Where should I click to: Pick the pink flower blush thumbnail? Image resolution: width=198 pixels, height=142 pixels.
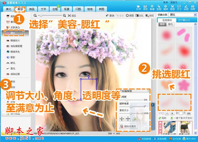[184, 85]
